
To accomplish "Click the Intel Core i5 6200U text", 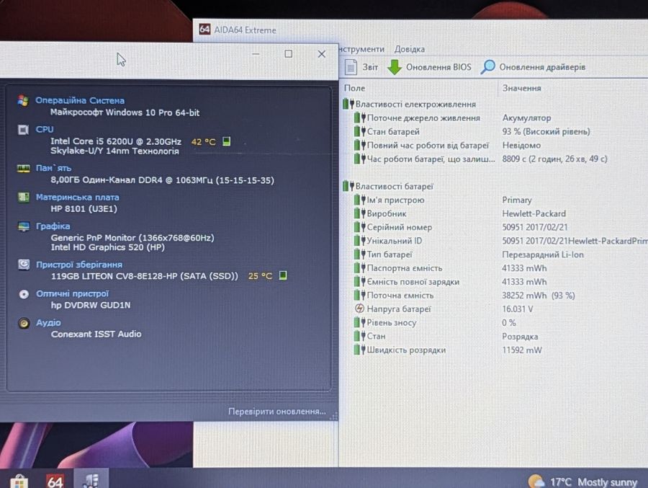I will [x=116, y=141].
